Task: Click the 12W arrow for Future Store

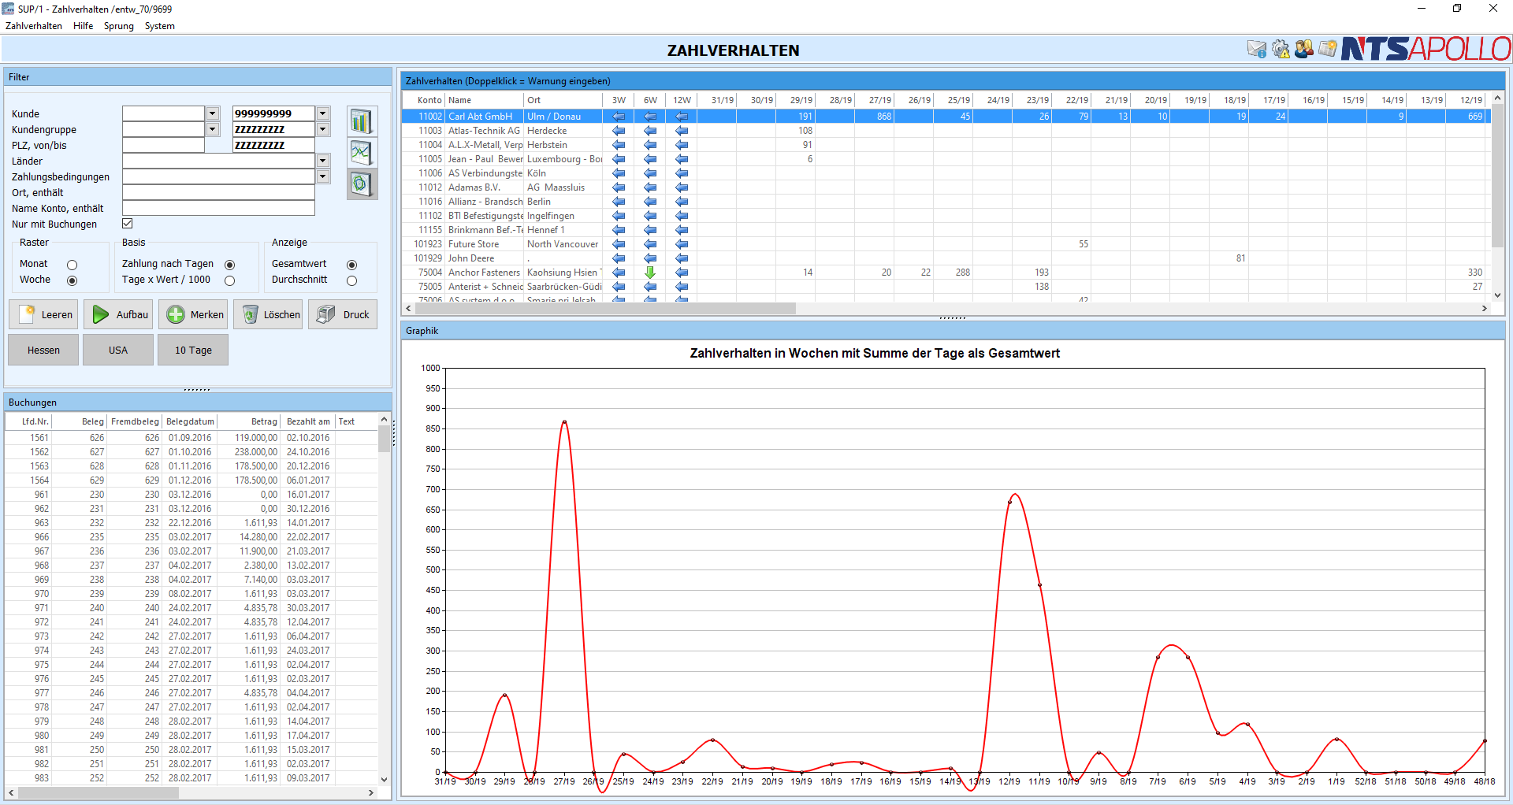Action: tap(682, 244)
